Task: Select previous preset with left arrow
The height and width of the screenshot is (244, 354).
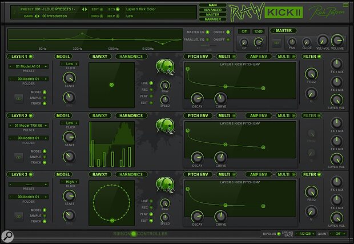Action: (83, 9)
